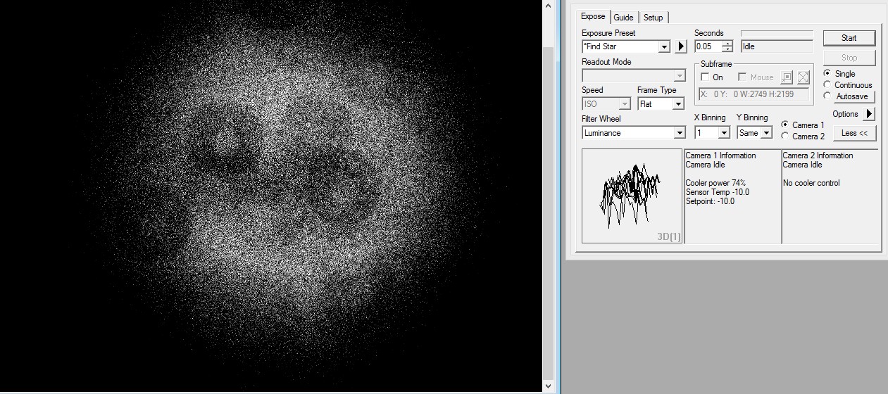Decrease Seconds with the down stepper
Viewport: 888px width, 394px height.
tap(727, 49)
